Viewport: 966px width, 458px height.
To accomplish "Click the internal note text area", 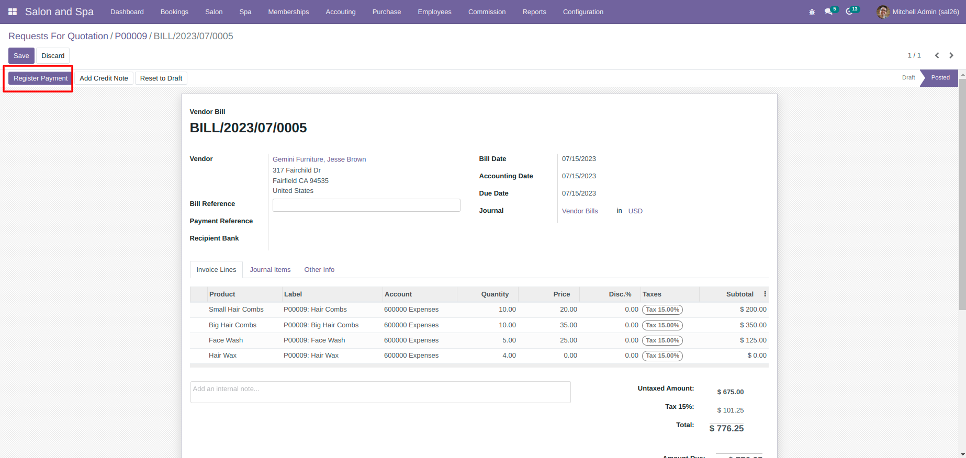I will (x=380, y=392).
